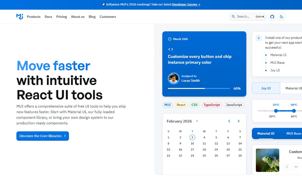Click the step number 1 badge
This screenshot has width=302, height=181.
click(x=259, y=38)
